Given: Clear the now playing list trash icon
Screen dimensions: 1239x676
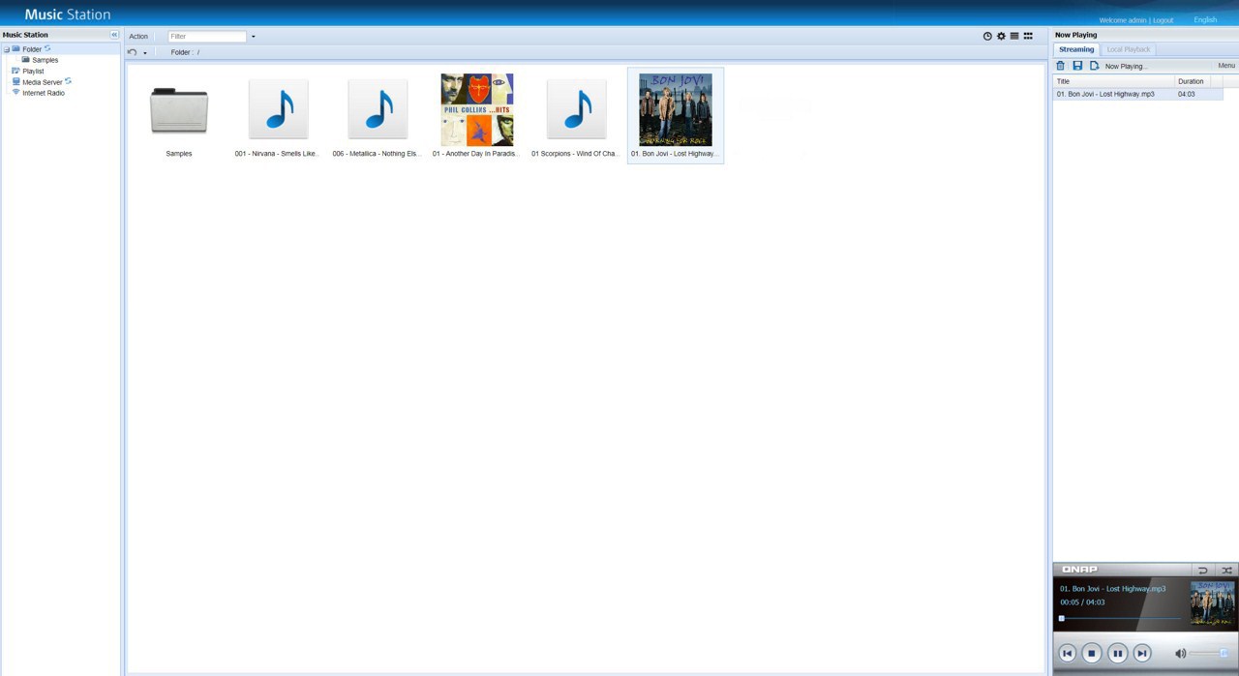Looking at the screenshot, I should tap(1060, 66).
